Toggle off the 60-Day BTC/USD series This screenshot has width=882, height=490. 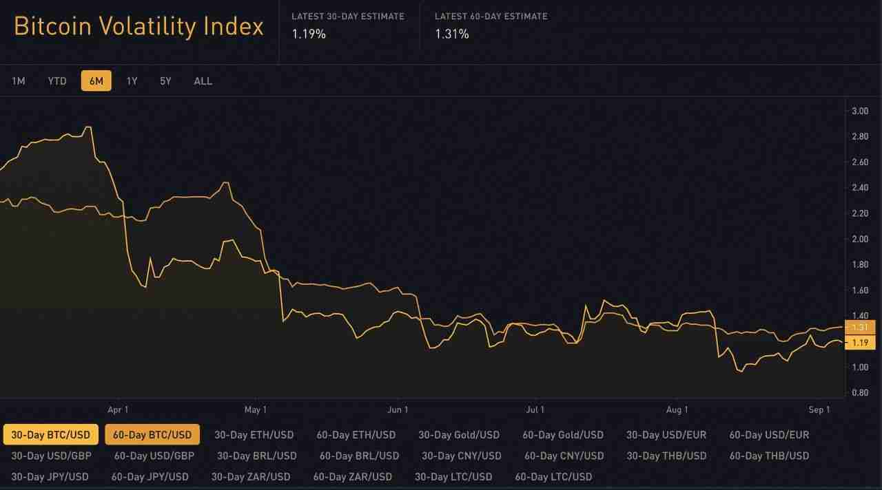[x=152, y=435]
